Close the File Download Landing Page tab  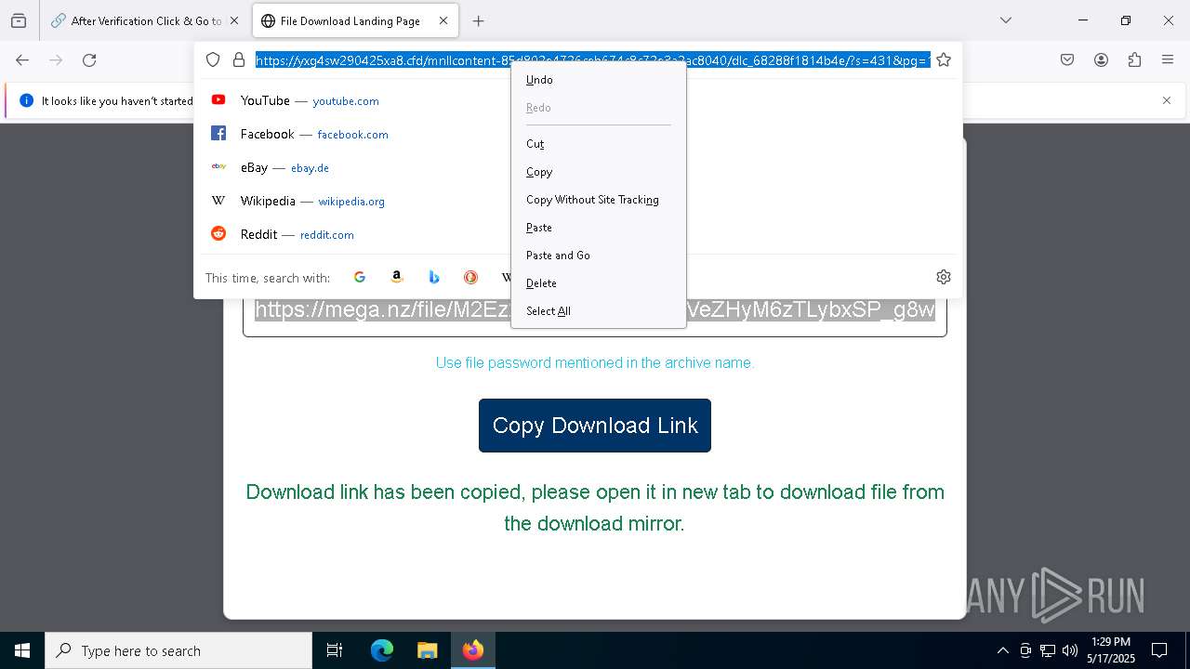pos(443,20)
